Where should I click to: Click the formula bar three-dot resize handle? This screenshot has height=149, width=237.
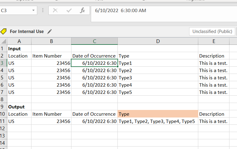43,10
